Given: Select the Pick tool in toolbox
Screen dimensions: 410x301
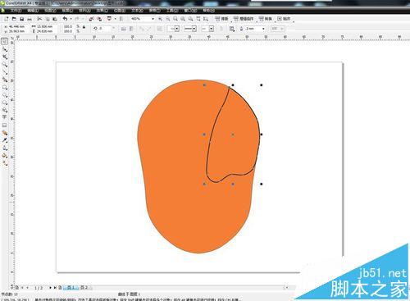Looking at the screenshot, I should tap(4, 42).
